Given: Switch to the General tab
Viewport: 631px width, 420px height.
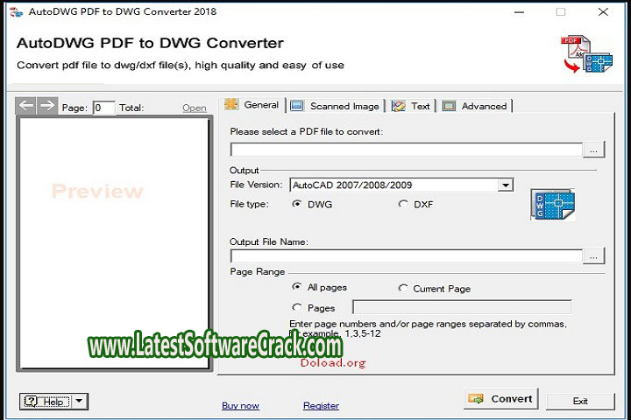Looking at the screenshot, I should tap(252, 105).
